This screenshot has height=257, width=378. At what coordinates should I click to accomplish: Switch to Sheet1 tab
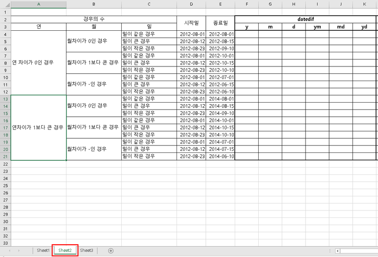click(x=43, y=251)
